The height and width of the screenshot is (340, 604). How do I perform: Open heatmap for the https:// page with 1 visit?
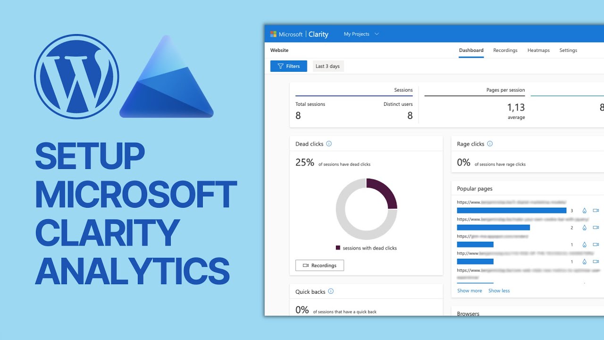(x=584, y=245)
